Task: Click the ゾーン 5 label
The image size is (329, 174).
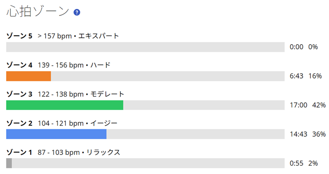Action: tap(19, 36)
